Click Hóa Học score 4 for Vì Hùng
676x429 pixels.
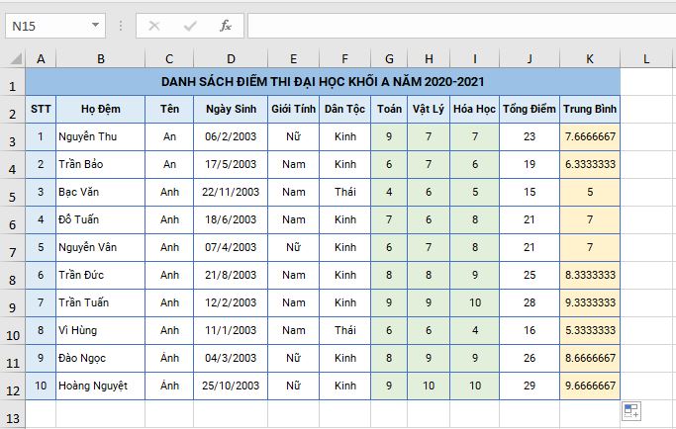pyautogui.click(x=474, y=330)
